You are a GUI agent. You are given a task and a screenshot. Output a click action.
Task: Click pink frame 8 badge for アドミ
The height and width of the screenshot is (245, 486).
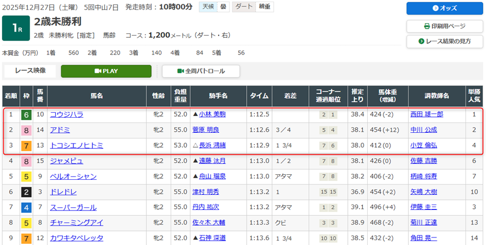[x=26, y=131]
